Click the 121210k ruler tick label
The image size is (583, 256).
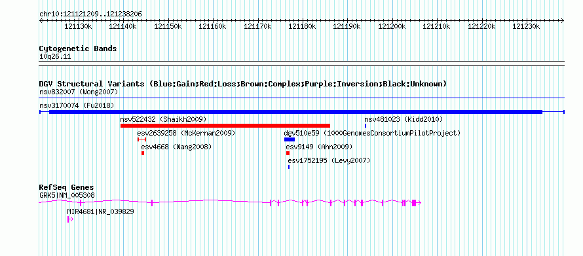pos(436,26)
